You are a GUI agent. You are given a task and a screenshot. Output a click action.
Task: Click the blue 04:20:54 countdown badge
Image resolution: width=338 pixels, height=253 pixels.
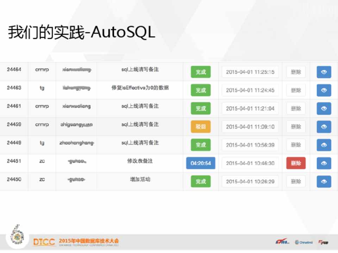click(201, 163)
